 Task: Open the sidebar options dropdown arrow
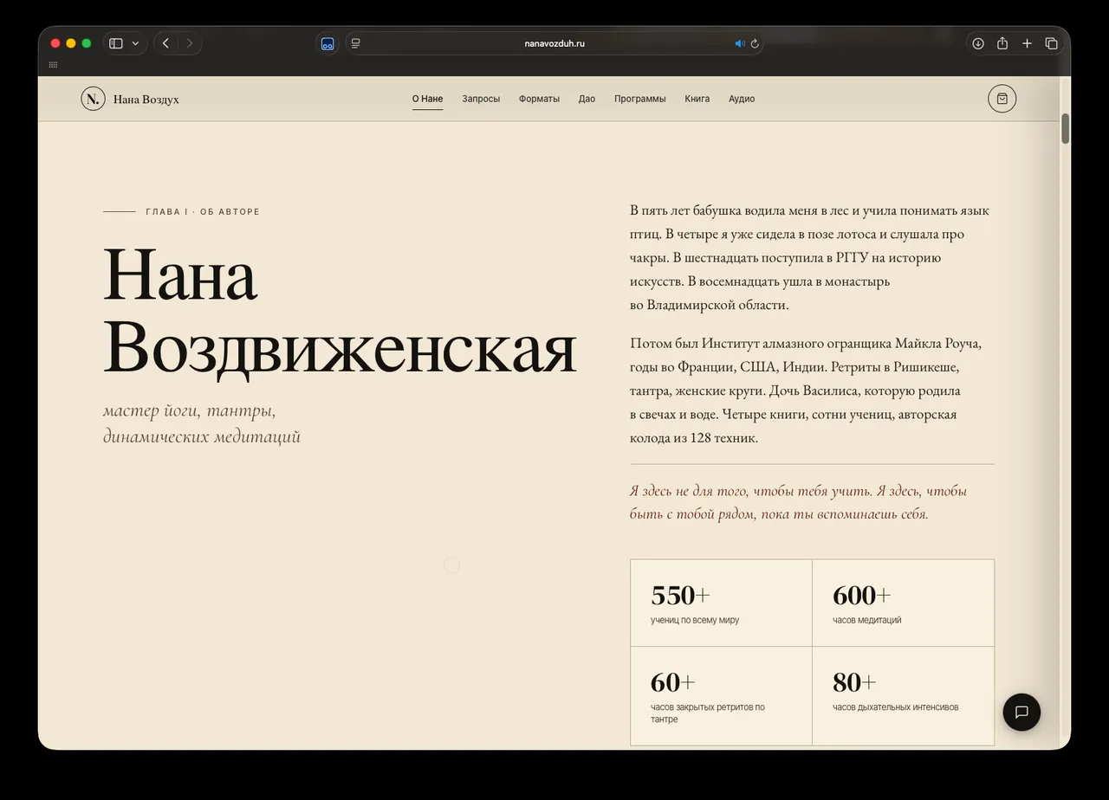click(135, 43)
